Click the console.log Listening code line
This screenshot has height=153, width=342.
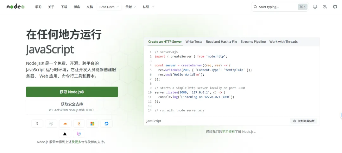point(196,97)
